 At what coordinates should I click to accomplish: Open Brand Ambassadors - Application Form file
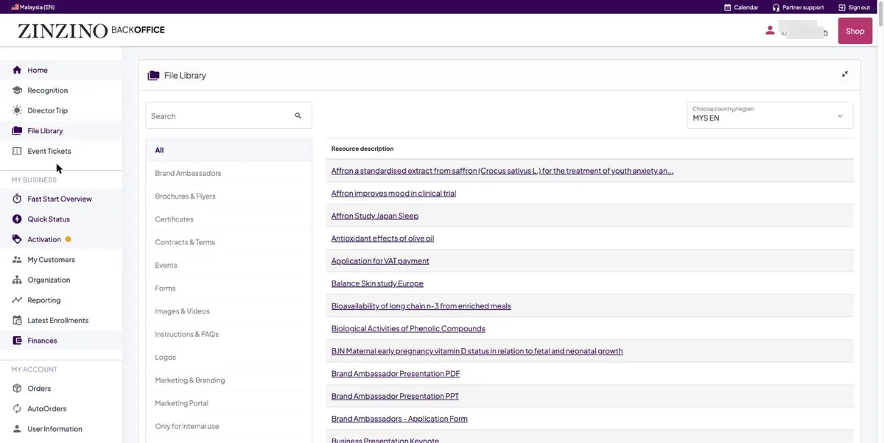pyautogui.click(x=399, y=419)
